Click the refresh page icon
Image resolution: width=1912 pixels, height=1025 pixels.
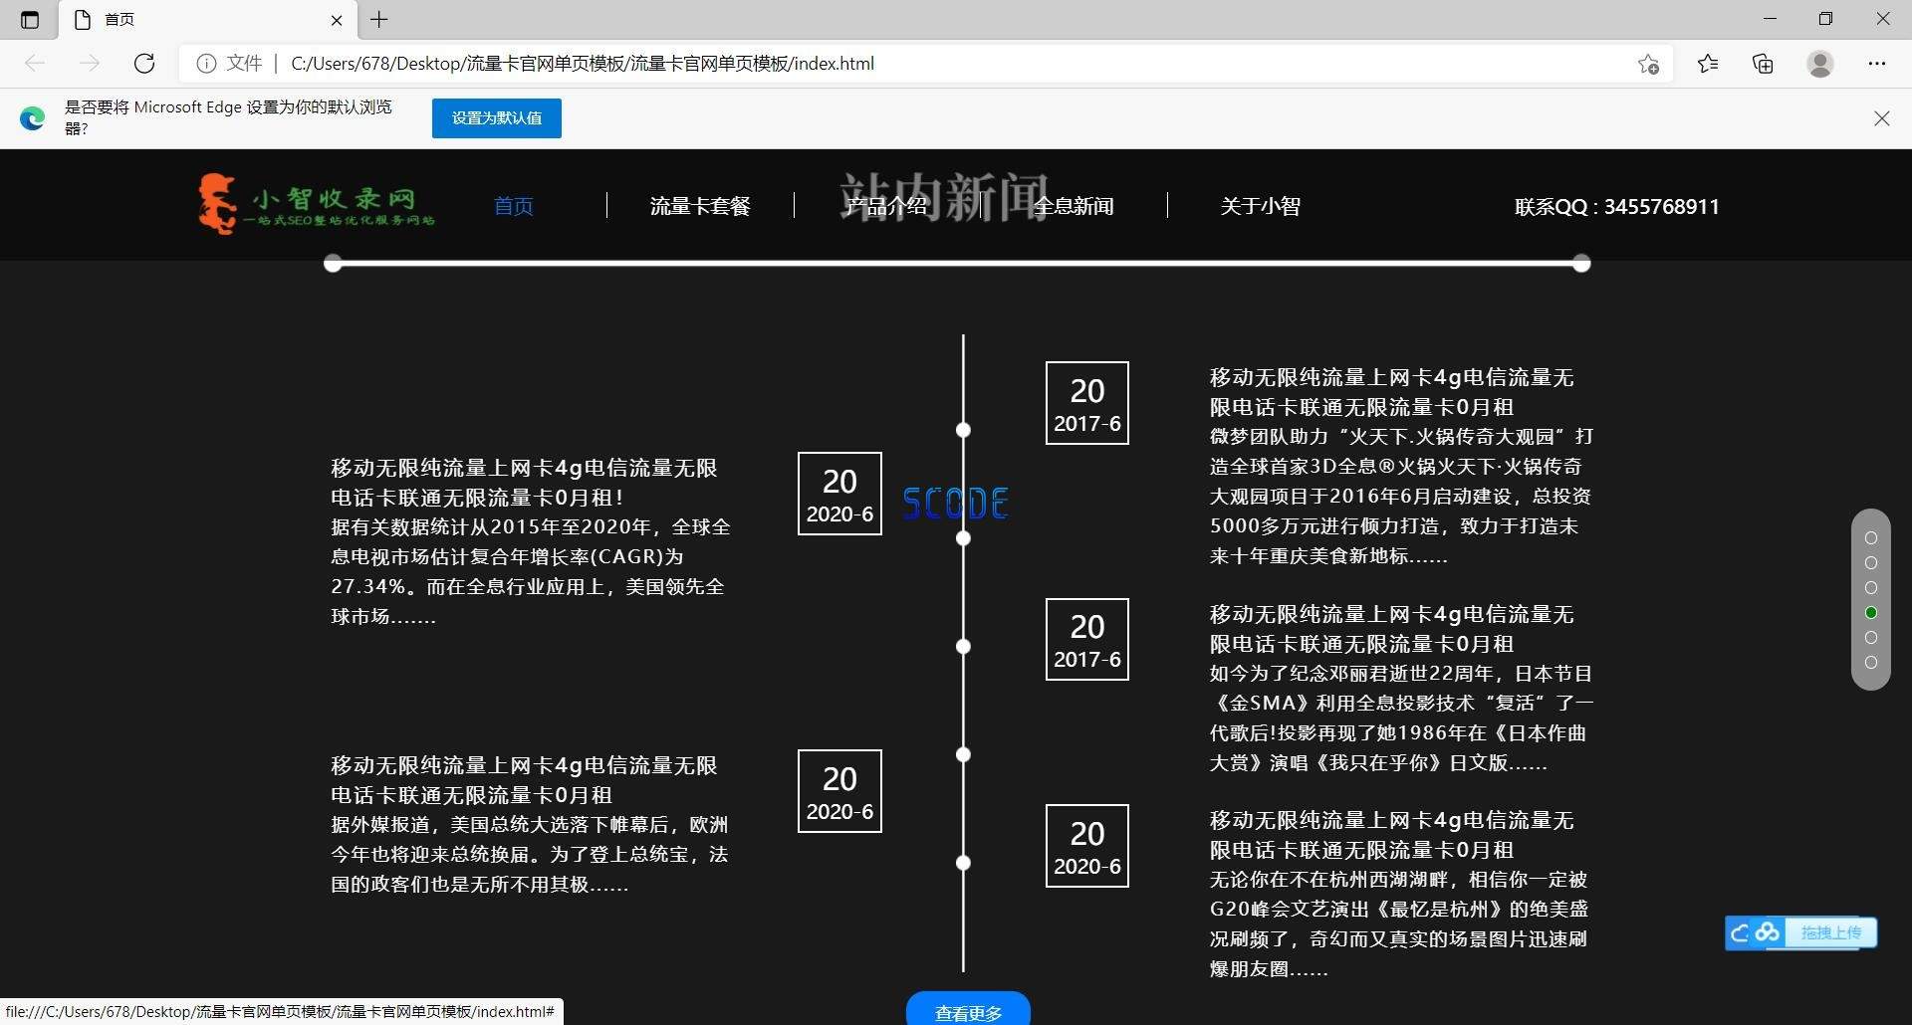click(144, 63)
